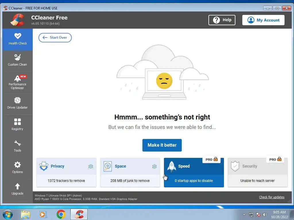Open Google Chrome from taskbar
This screenshot has width=294, height=220.
[61, 214]
